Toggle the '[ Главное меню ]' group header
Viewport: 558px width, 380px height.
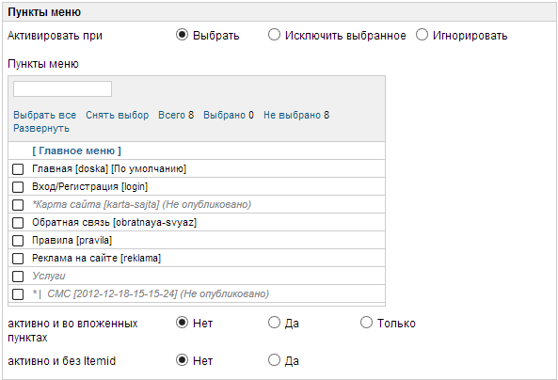point(76,150)
